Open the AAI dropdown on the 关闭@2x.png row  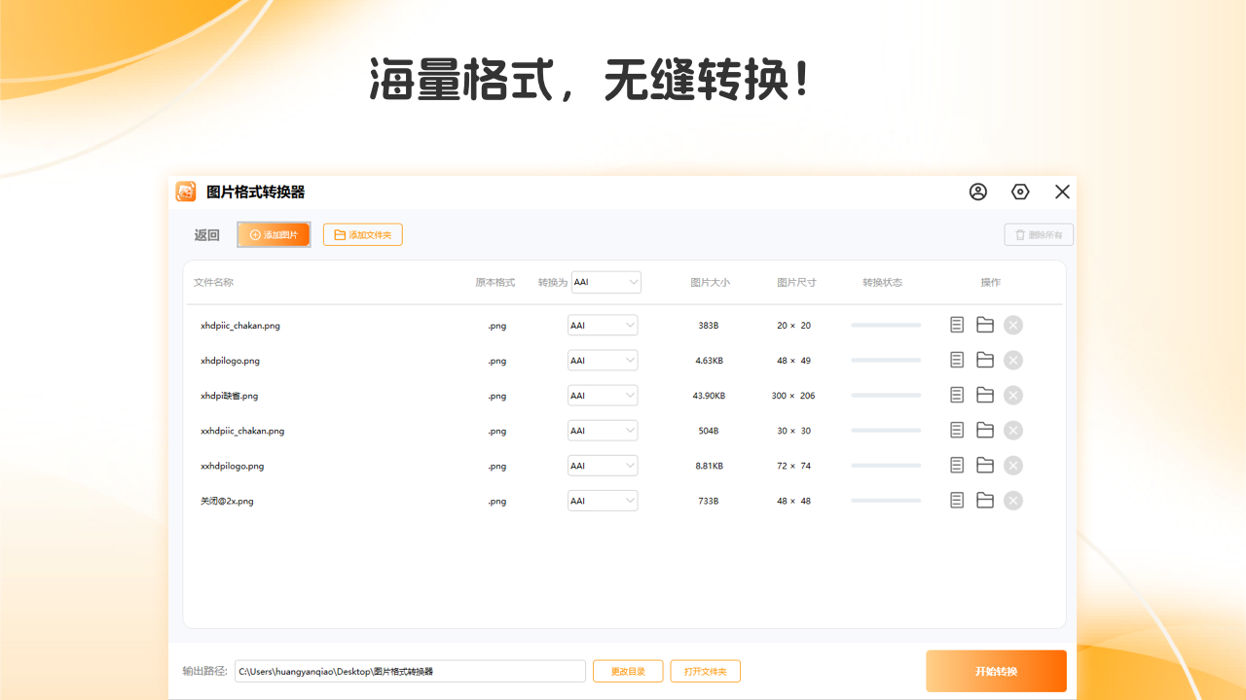click(x=602, y=500)
